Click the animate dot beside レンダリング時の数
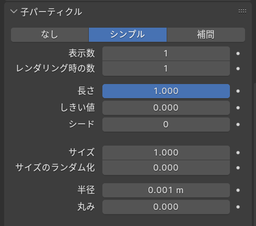The image size is (256, 226). click(x=238, y=68)
